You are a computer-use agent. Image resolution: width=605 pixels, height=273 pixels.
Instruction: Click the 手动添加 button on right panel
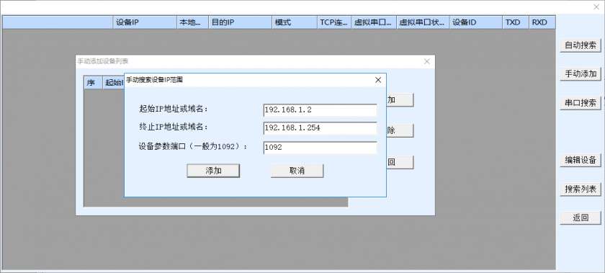click(581, 73)
